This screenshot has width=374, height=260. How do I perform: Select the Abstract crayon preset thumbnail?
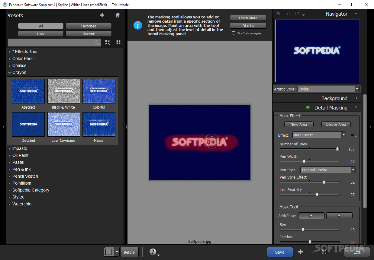28,91
